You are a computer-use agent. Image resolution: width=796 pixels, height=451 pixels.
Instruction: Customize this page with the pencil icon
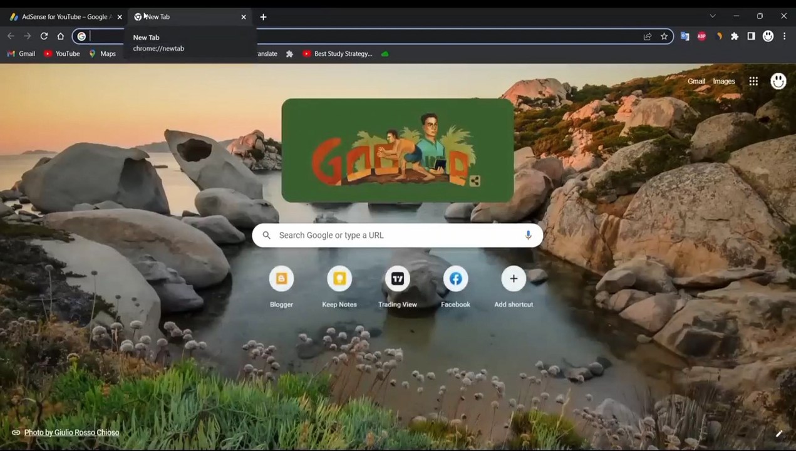tap(778, 433)
